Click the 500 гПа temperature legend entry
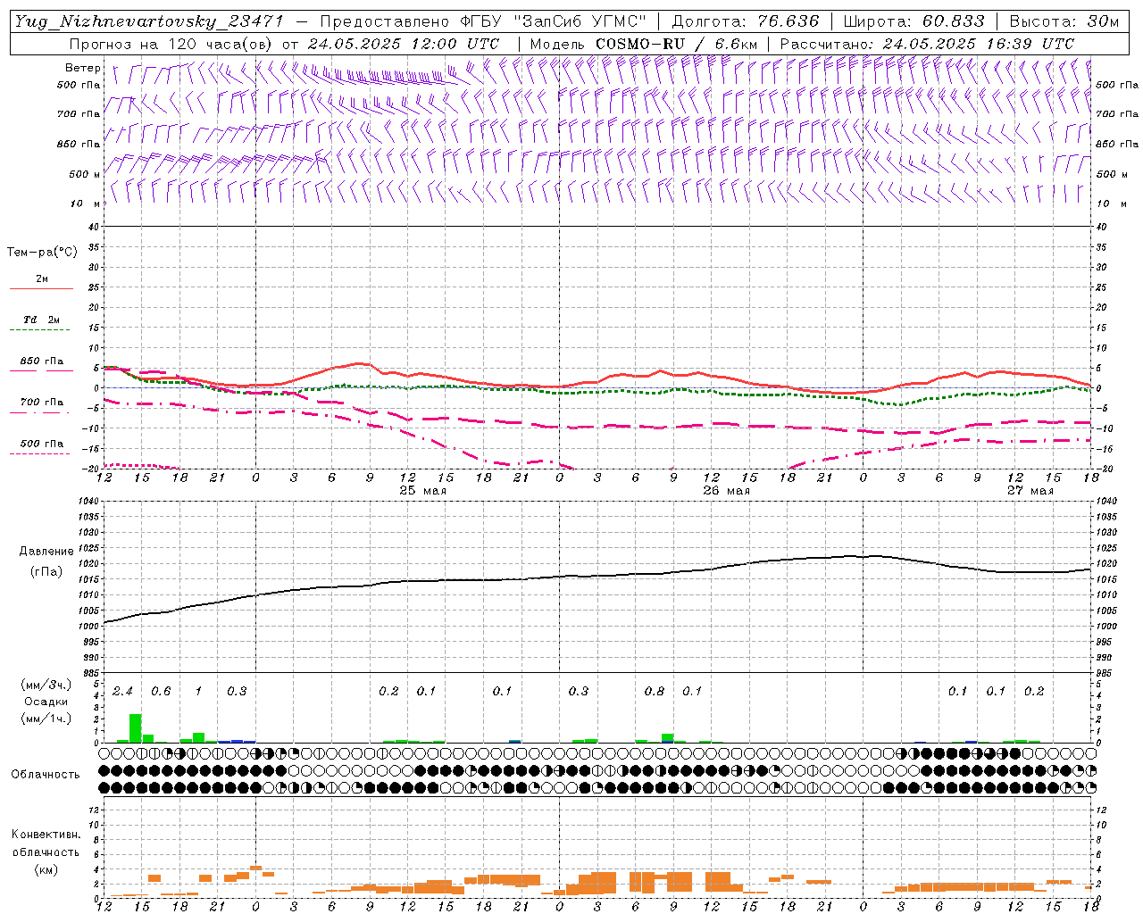Image resolution: width=1143 pixels, height=914 pixels. point(42,444)
